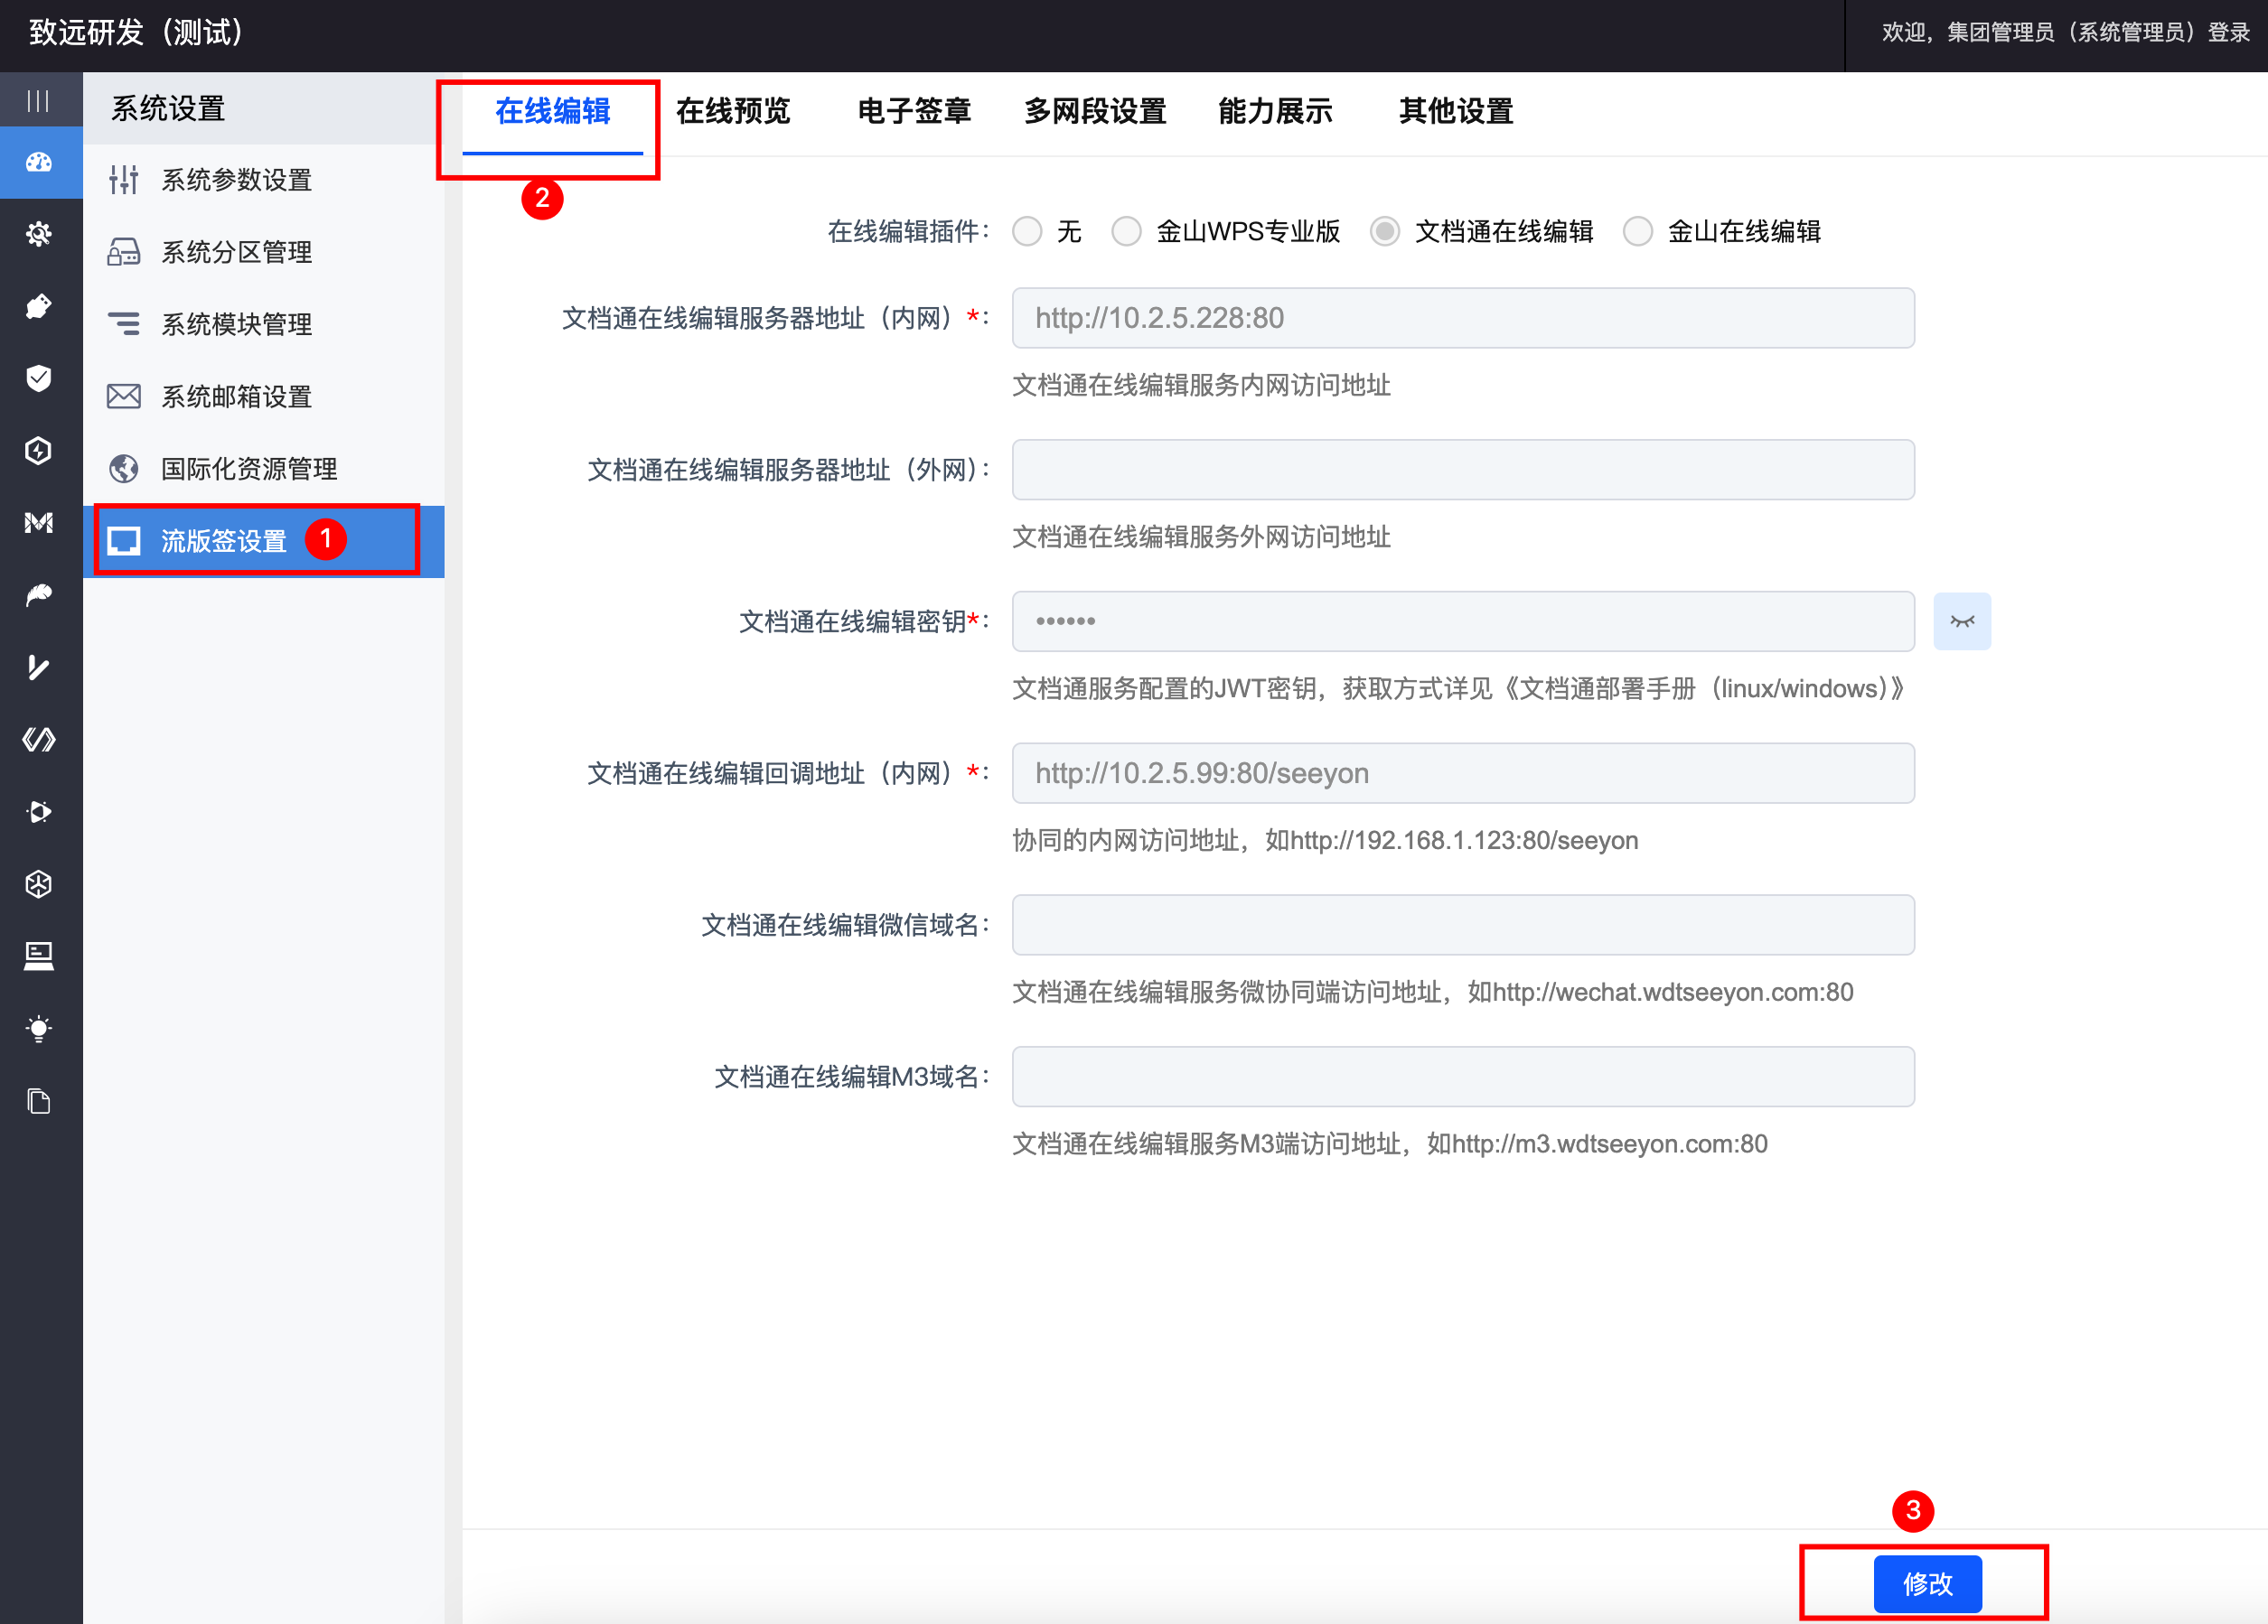This screenshot has width=2268, height=1624.
Task: Toggle password visibility eye icon
Action: pyautogui.click(x=1961, y=621)
